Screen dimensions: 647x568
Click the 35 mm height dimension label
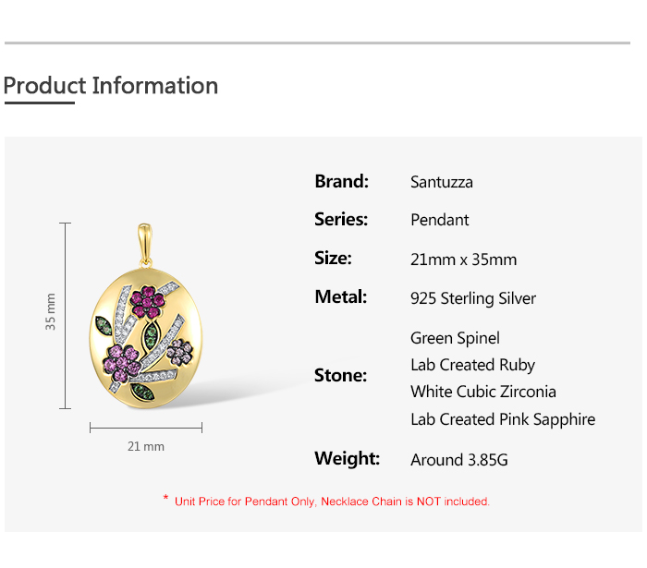pyautogui.click(x=51, y=312)
